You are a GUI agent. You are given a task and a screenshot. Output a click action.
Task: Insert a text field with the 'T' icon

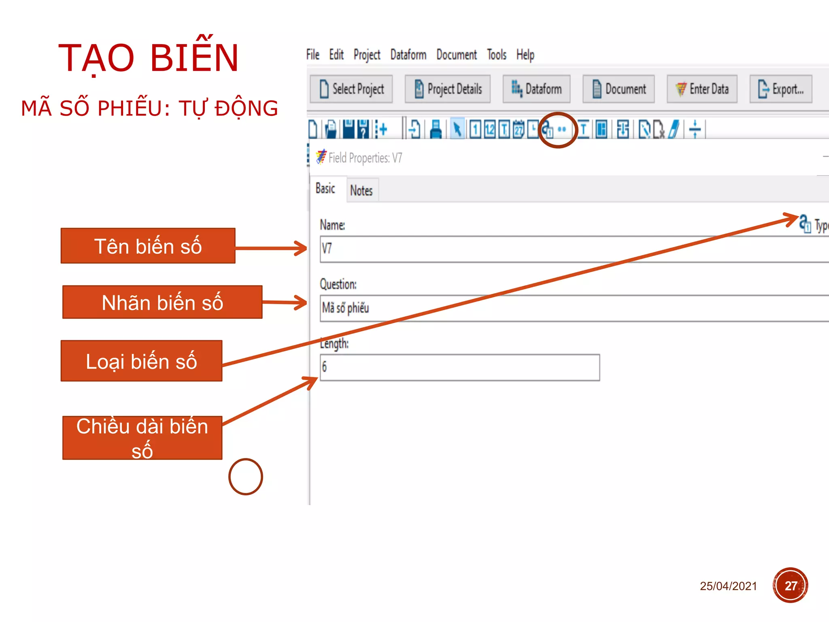(x=504, y=130)
